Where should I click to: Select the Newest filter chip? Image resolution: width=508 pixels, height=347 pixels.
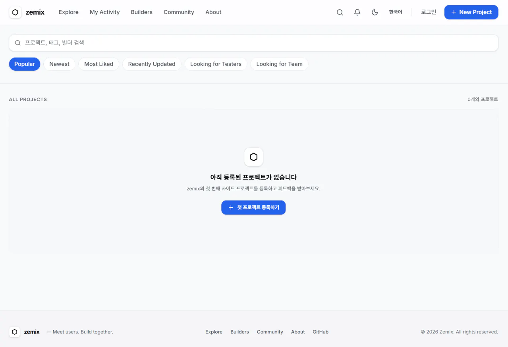[59, 64]
